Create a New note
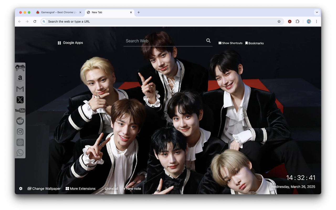336x210 pixels. (x=132, y=188)
